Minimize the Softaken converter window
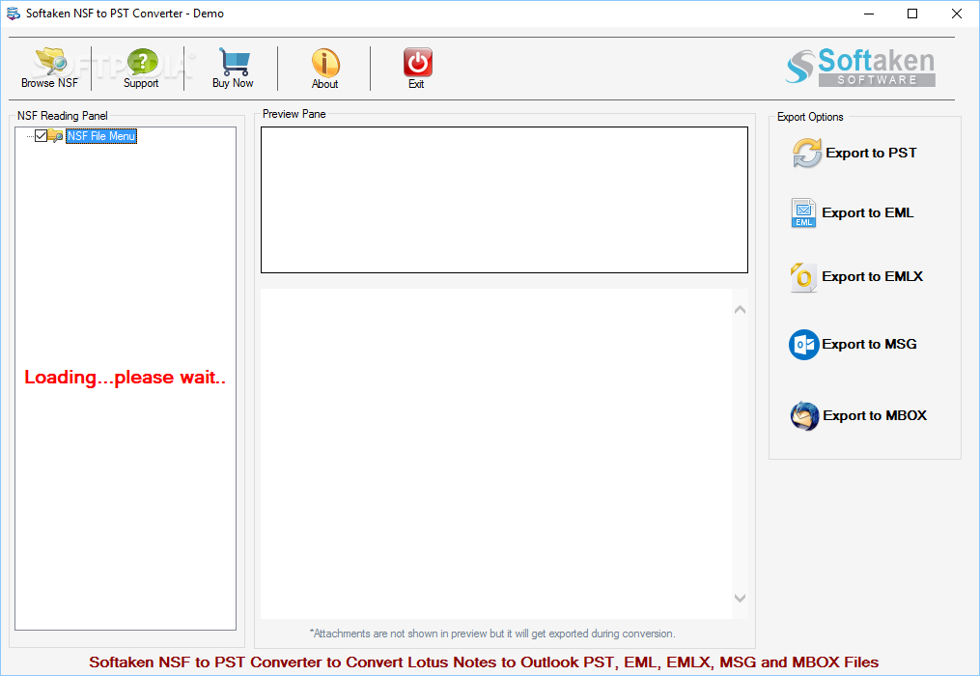The image size is (980, 676). coord(869,14)
